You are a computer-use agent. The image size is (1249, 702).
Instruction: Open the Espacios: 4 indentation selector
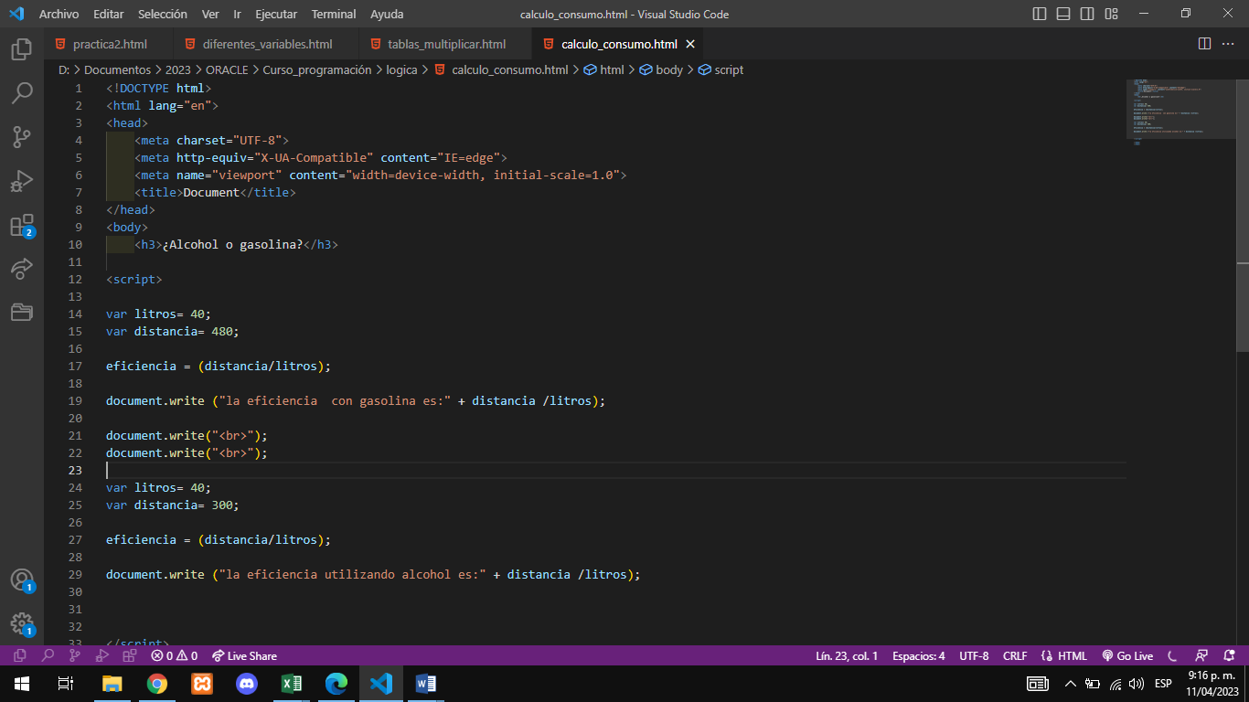[x=919, y=655]
